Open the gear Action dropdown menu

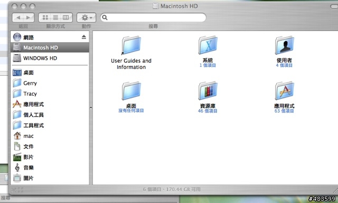pyautogui.click(x=87, y=17)
